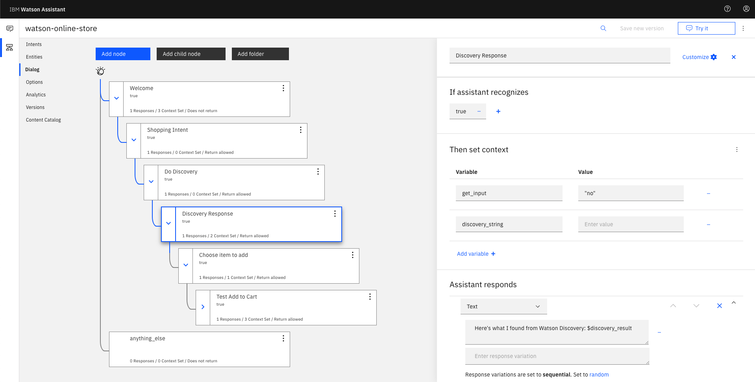Open the help icon in top bar
Screen dimensions: 755x382
727,9
